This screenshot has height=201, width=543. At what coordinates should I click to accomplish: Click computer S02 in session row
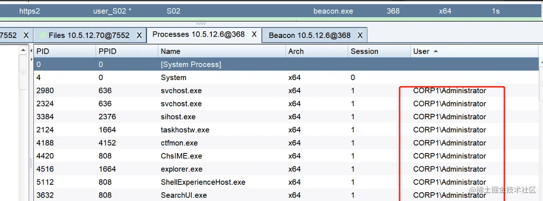coord(173,11)
